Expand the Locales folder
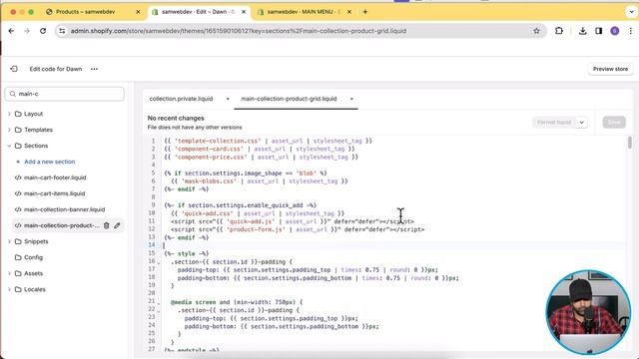The height and width of the screenshot is (359, 639). (9, 289)
